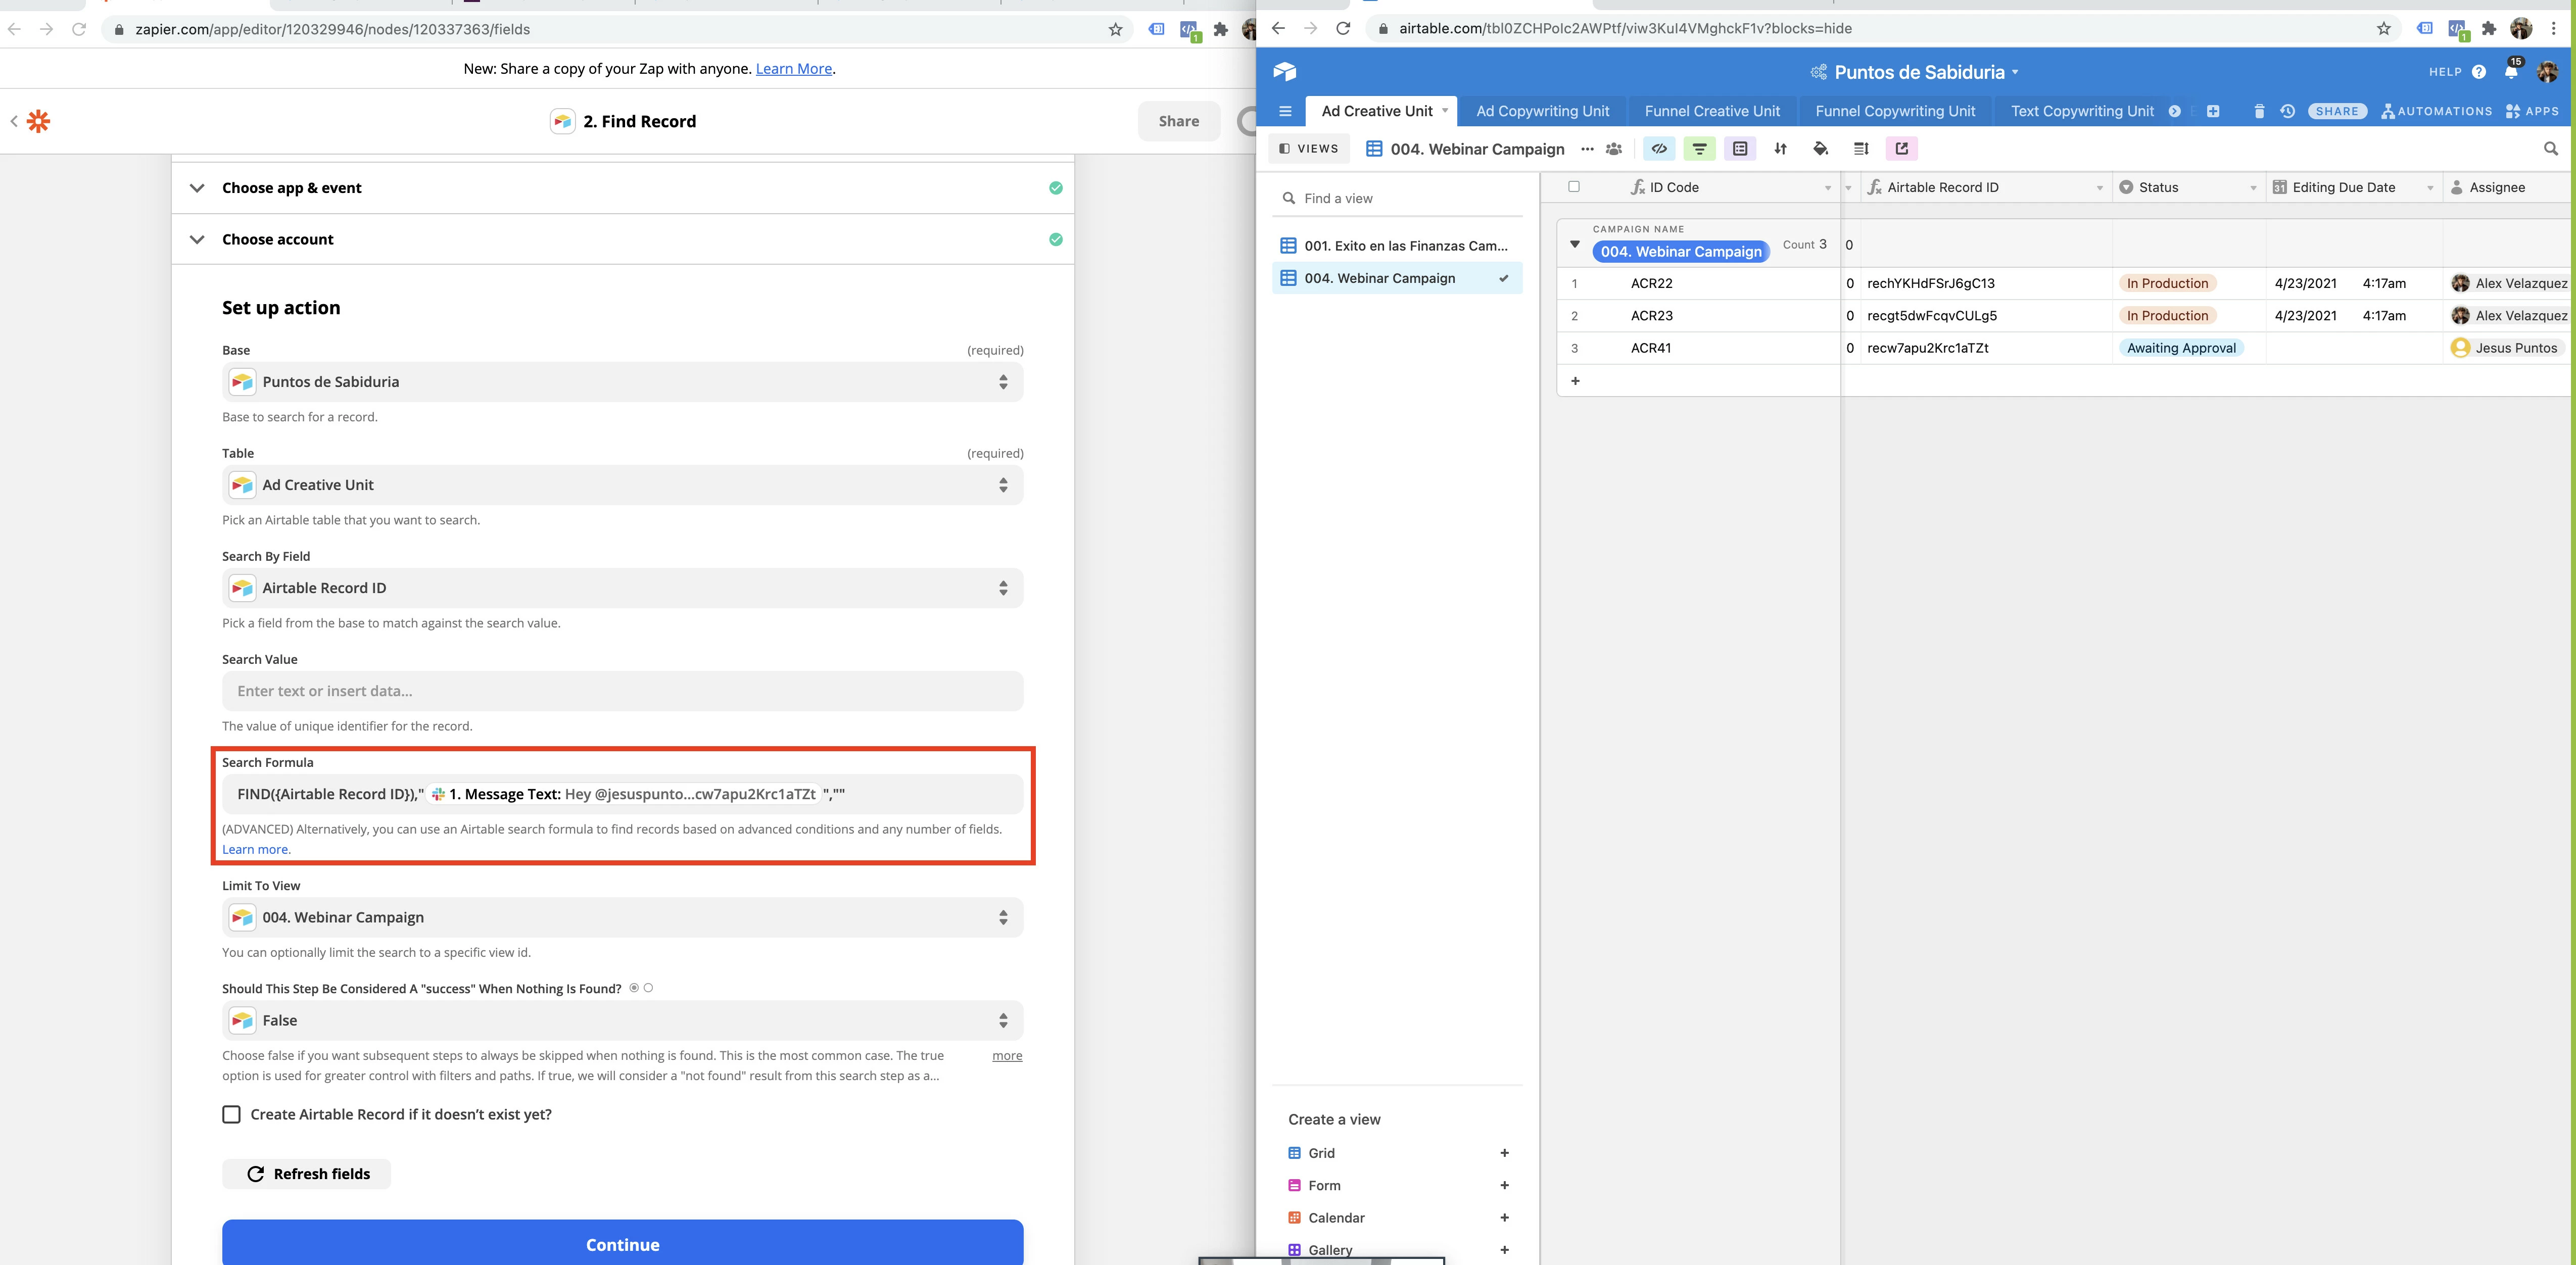
Task: Open the success False dropdown
Action: tap(622, 1020)
